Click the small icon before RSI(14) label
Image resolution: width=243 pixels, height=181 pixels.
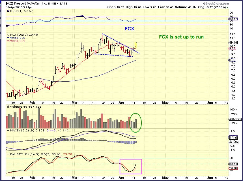pos(8,11)
